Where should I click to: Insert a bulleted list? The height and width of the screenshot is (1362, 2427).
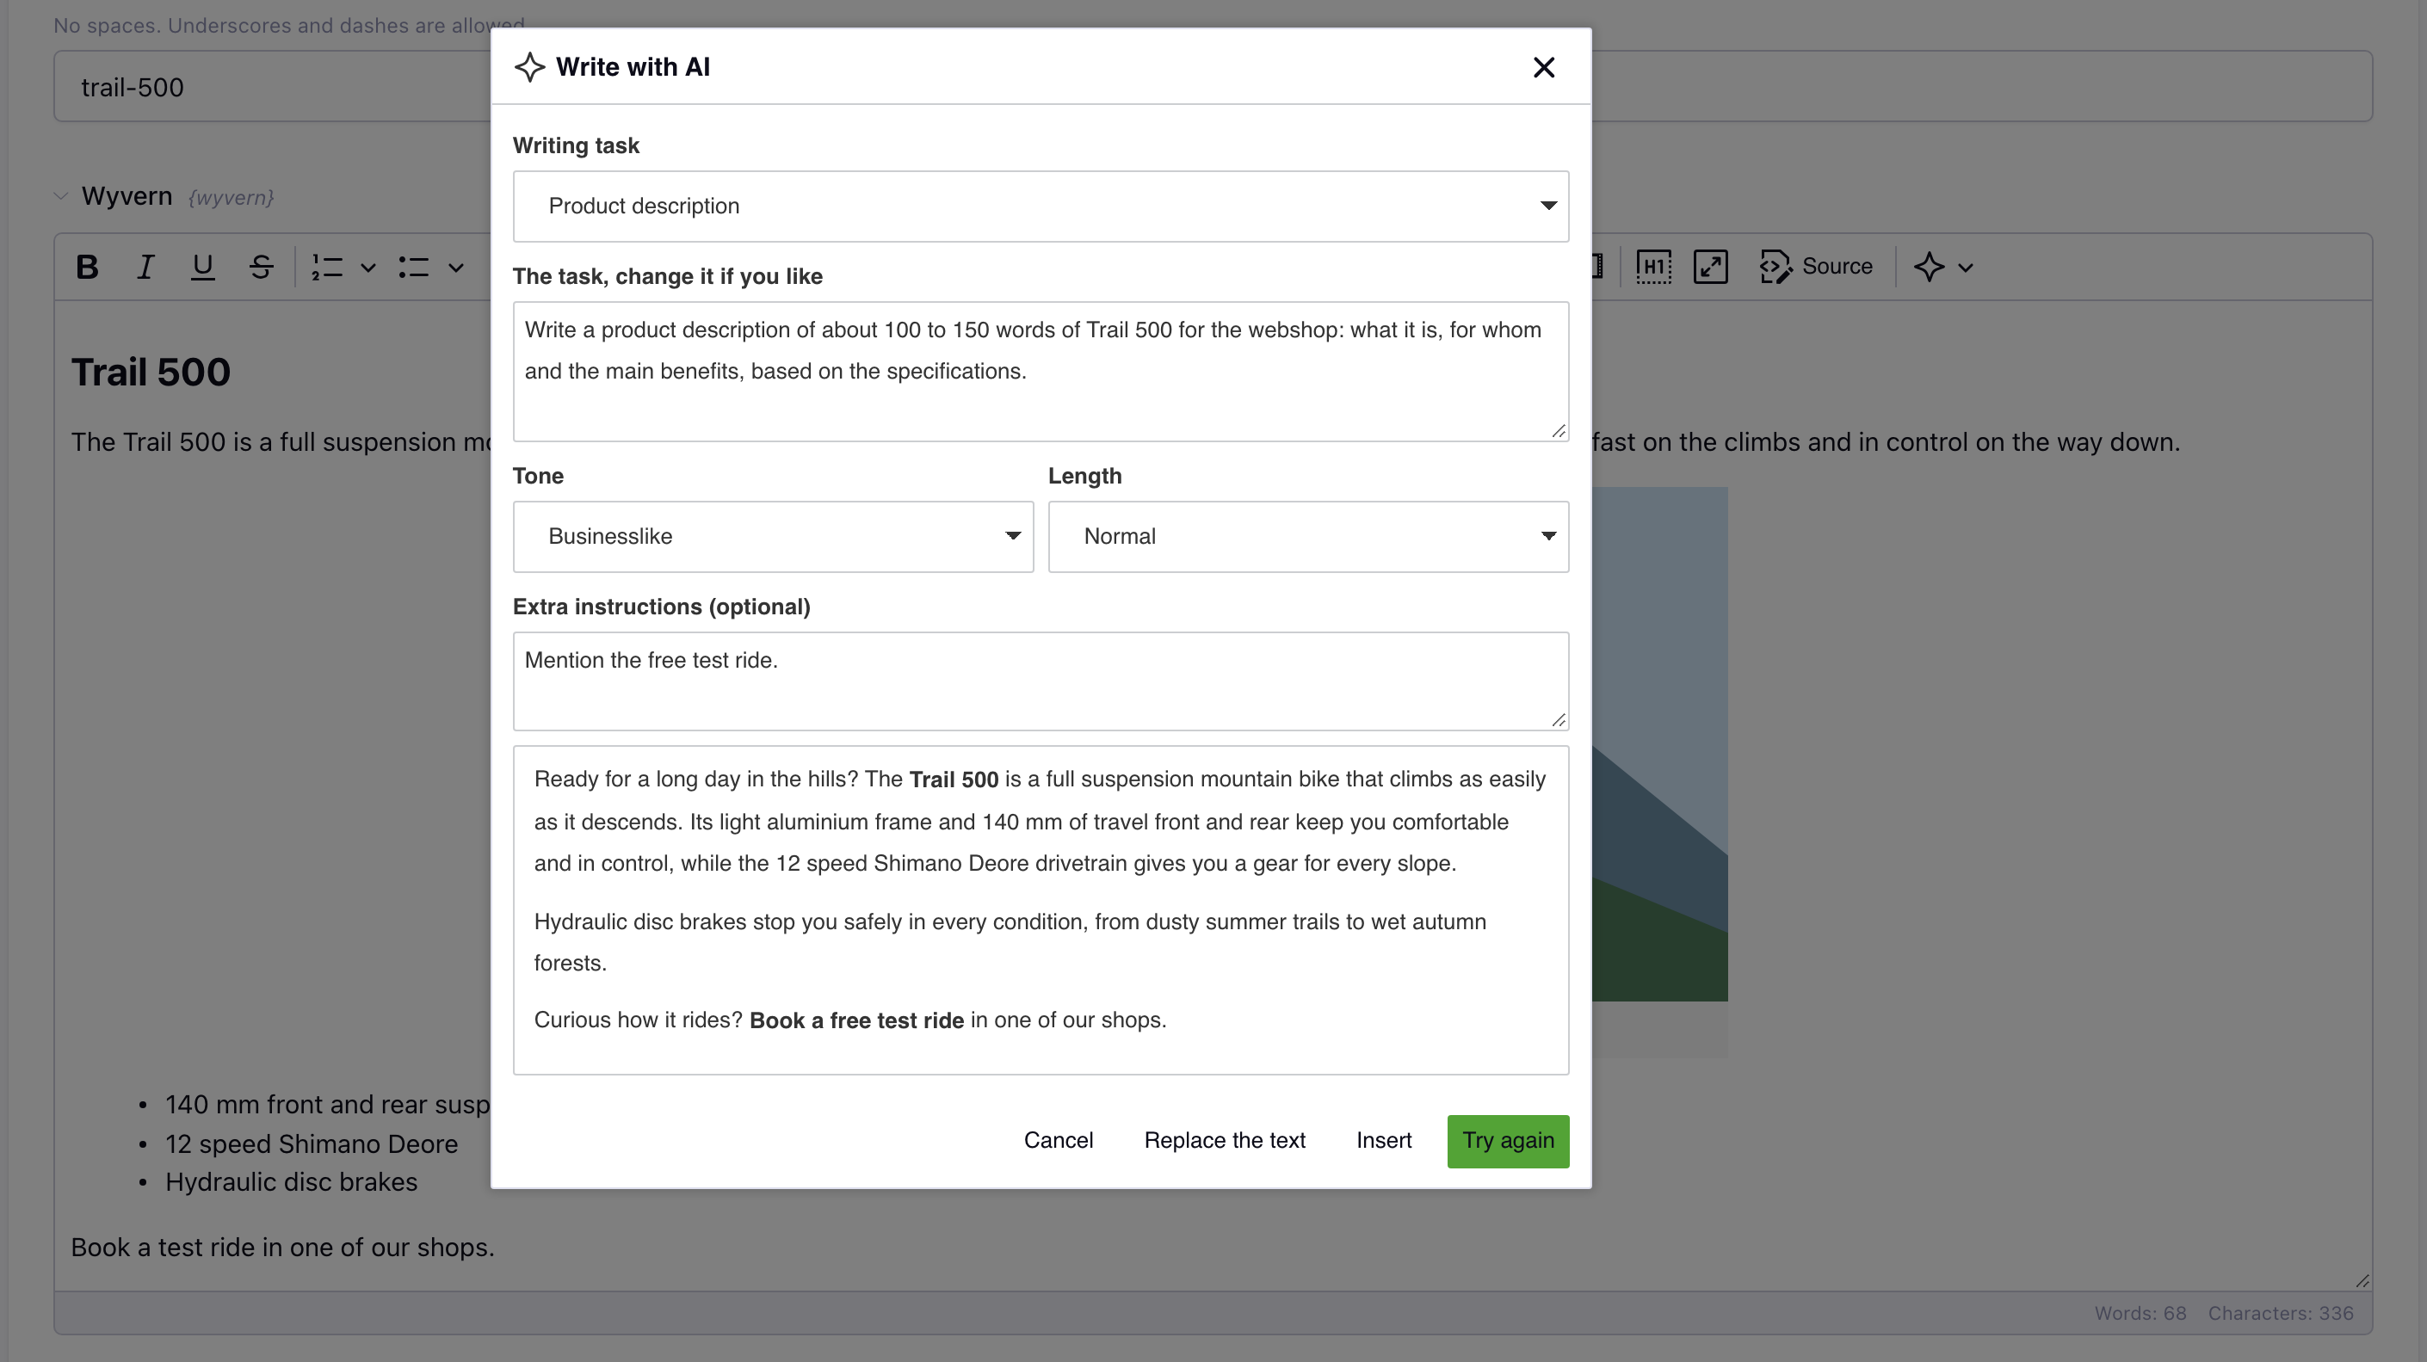414,268
